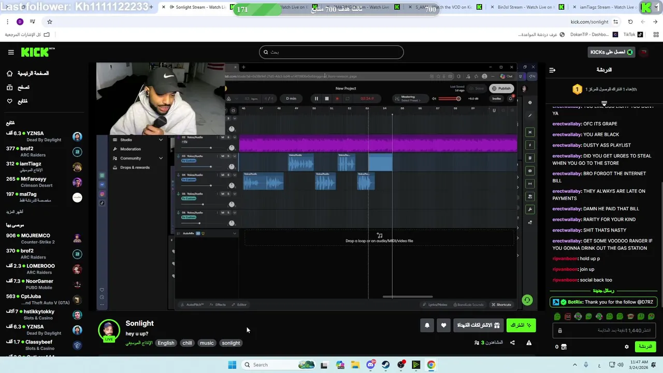
Task: Click the green refresh circle icon in the stream video
Action: [527, 300]
